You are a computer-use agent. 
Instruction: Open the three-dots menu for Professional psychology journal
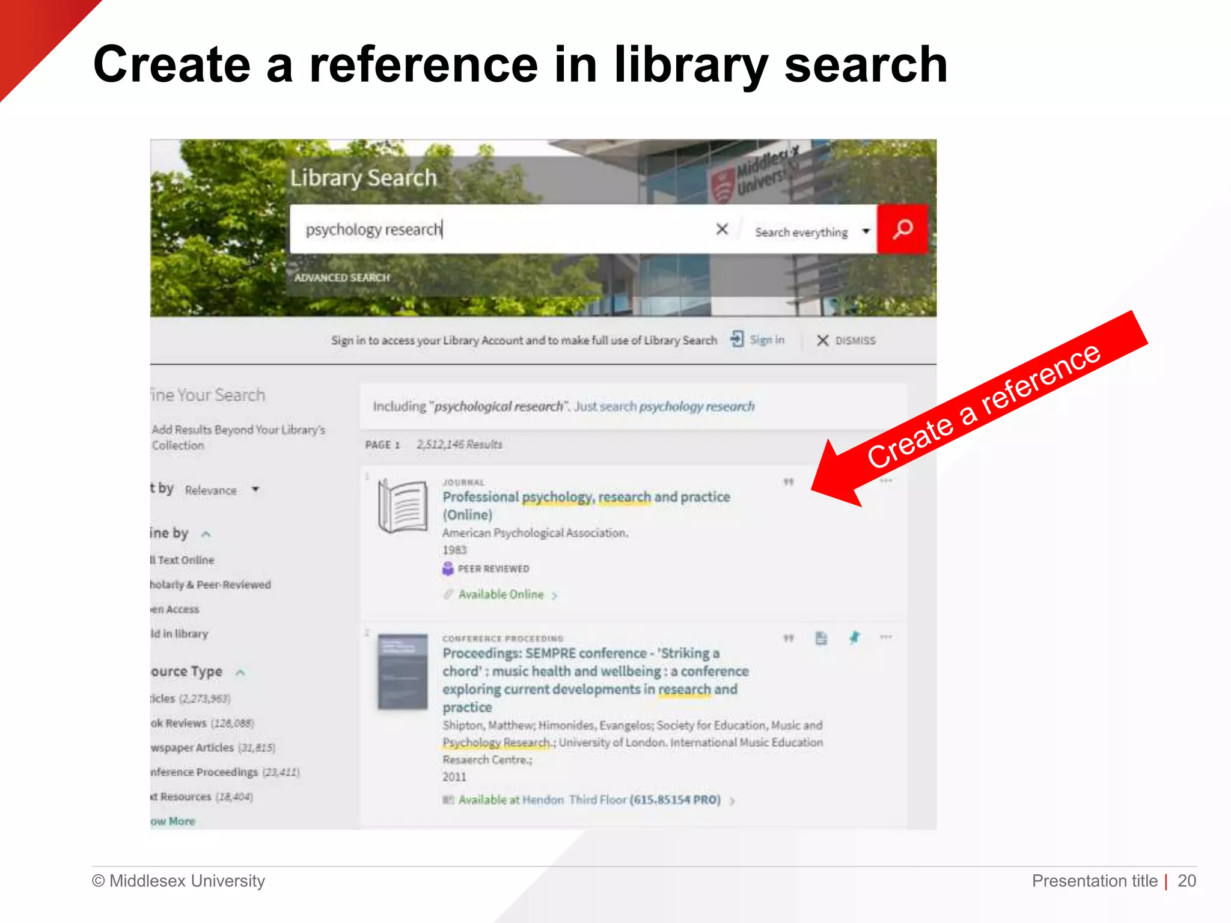(886, 481)
